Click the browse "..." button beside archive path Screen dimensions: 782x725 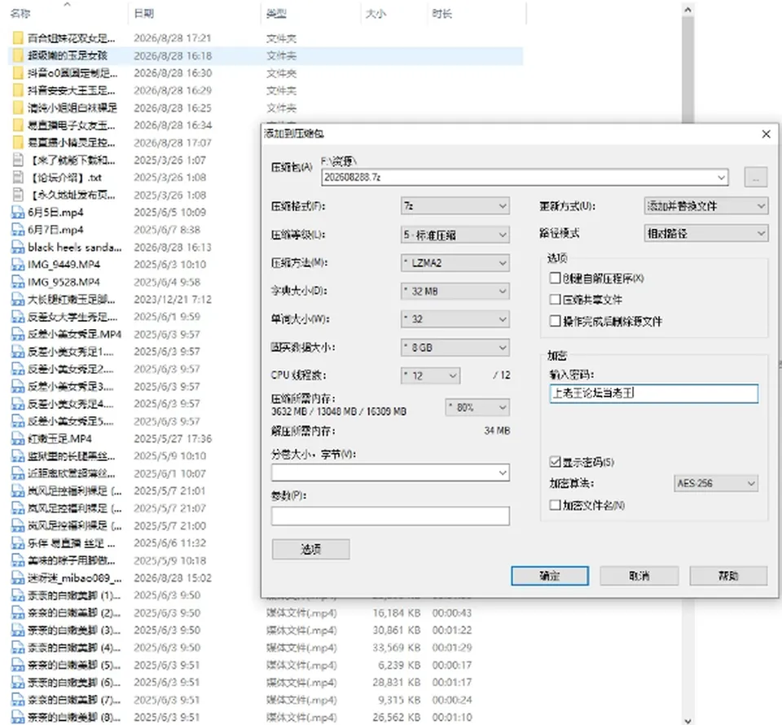[x=756, y=178]
